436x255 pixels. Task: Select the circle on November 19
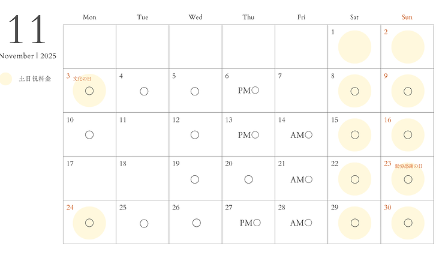tap(195, 179)
